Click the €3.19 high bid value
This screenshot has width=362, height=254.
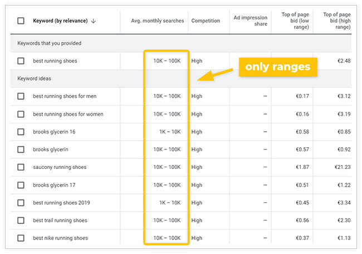point(344,114)
